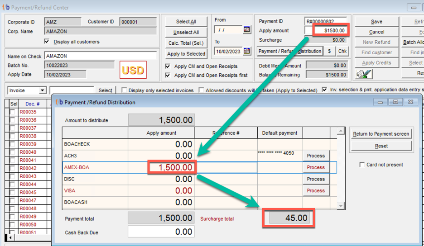Restore the Payment/Refund Distribution dialog window
Image resolution: width=424 pixels, height=246 pixels.
[x=395, y=102]
